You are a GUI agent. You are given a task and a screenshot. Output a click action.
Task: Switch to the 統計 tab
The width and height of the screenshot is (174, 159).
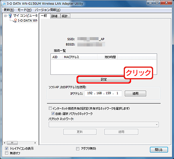tap(65, 16)
